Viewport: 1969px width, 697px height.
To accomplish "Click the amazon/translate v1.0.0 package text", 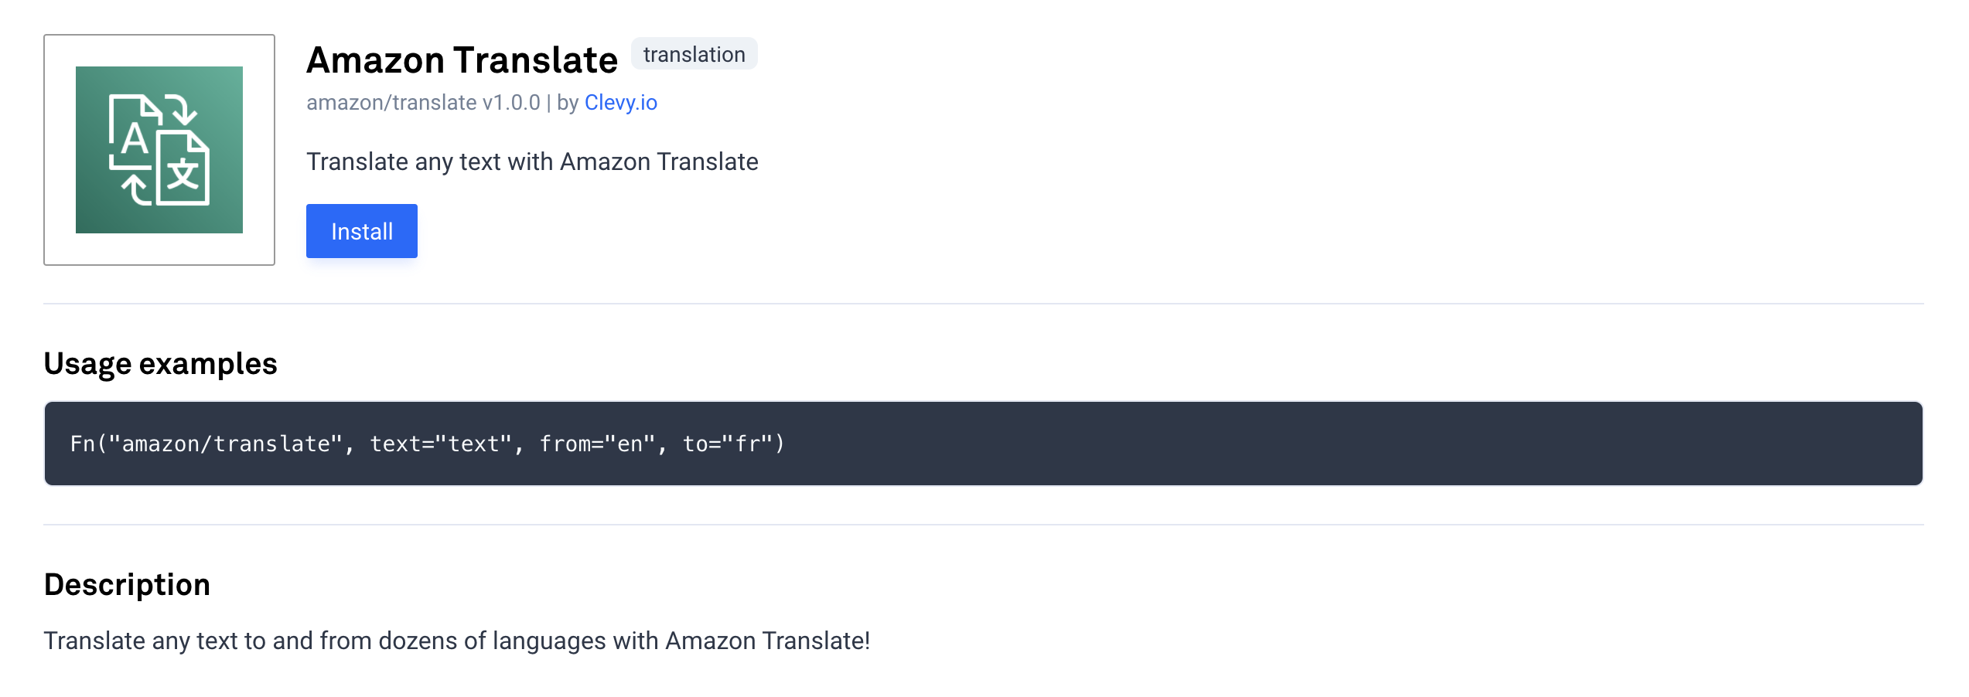I will click(x=422, y=103).
